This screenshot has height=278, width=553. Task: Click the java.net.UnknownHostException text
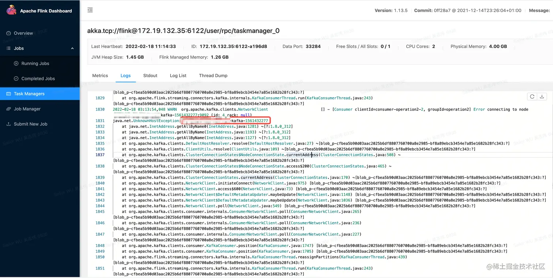click(146, 121)
